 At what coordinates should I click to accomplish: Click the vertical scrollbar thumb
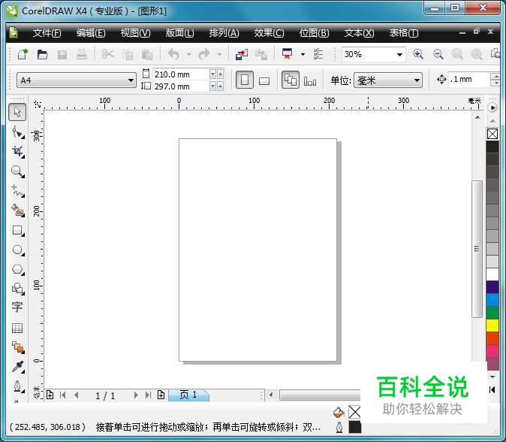pos(477,249)
